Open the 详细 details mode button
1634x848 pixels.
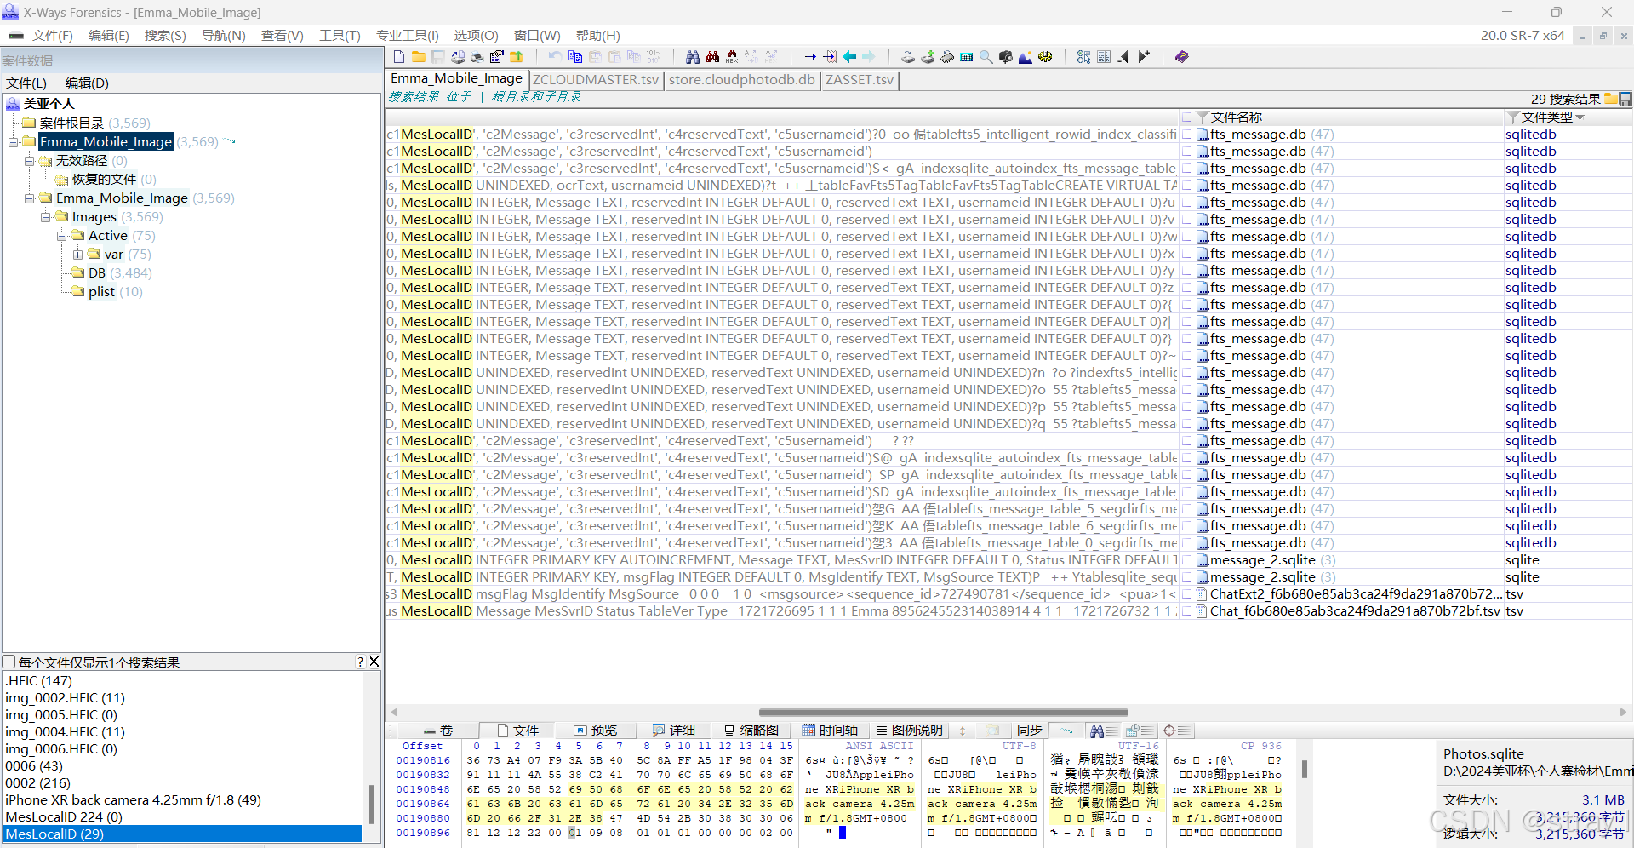tap(673, 731)
